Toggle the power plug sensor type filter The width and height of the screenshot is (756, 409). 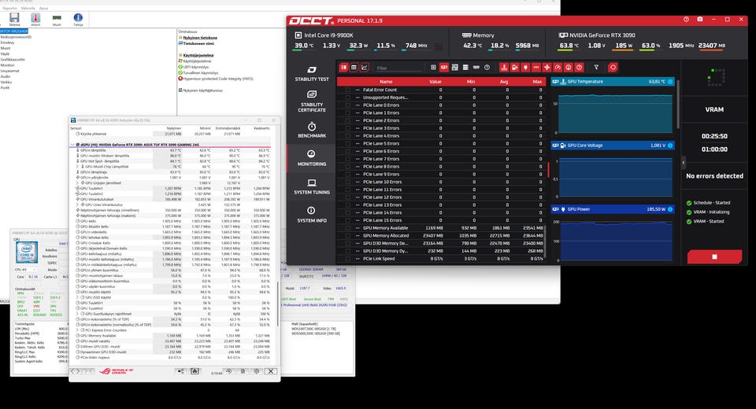pos(525,68)
